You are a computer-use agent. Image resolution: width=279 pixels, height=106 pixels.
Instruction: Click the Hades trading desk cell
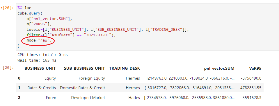(134, 98)
